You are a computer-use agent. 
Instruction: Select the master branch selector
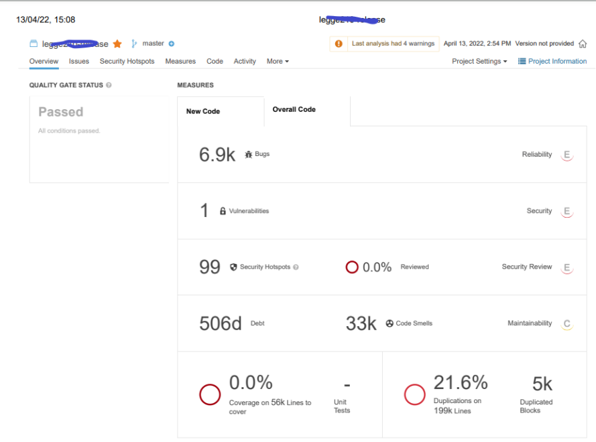pyautogui.click(x=153, y=44)
